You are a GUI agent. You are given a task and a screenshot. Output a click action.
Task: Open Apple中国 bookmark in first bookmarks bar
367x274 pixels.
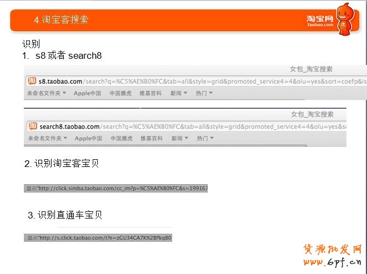pyautogui.click(x=87, y=93)
